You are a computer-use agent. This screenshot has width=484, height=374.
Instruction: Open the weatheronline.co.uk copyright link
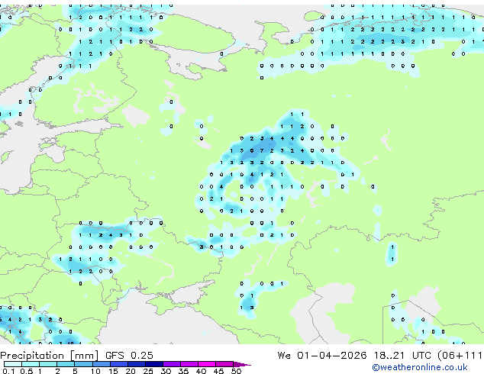click(x=419, y=367)
